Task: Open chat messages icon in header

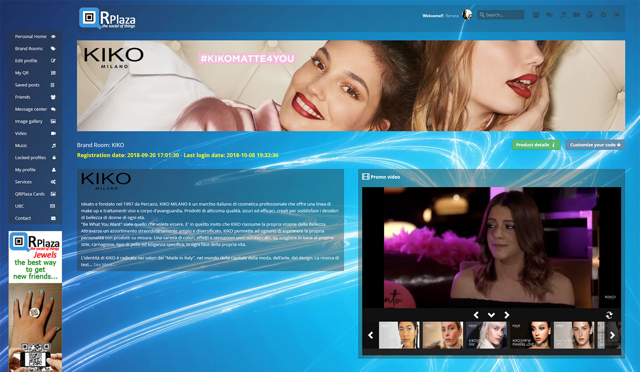Action: tap(550, 15)
